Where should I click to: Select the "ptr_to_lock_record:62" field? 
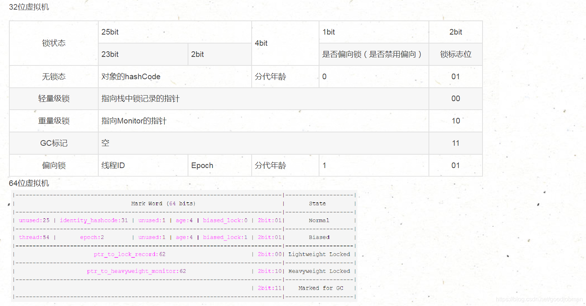coord(130,254)
